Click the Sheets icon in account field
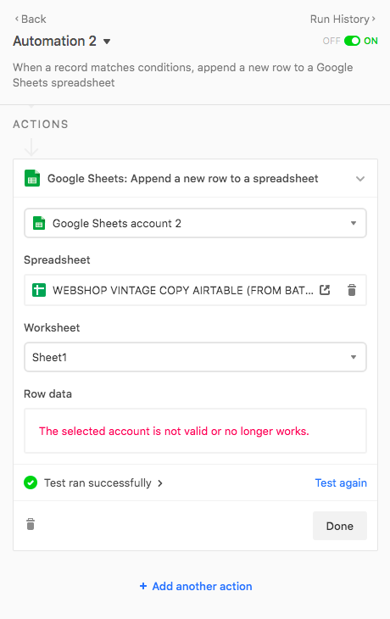This screenshot has height=619, width=390. pos(39,223)
